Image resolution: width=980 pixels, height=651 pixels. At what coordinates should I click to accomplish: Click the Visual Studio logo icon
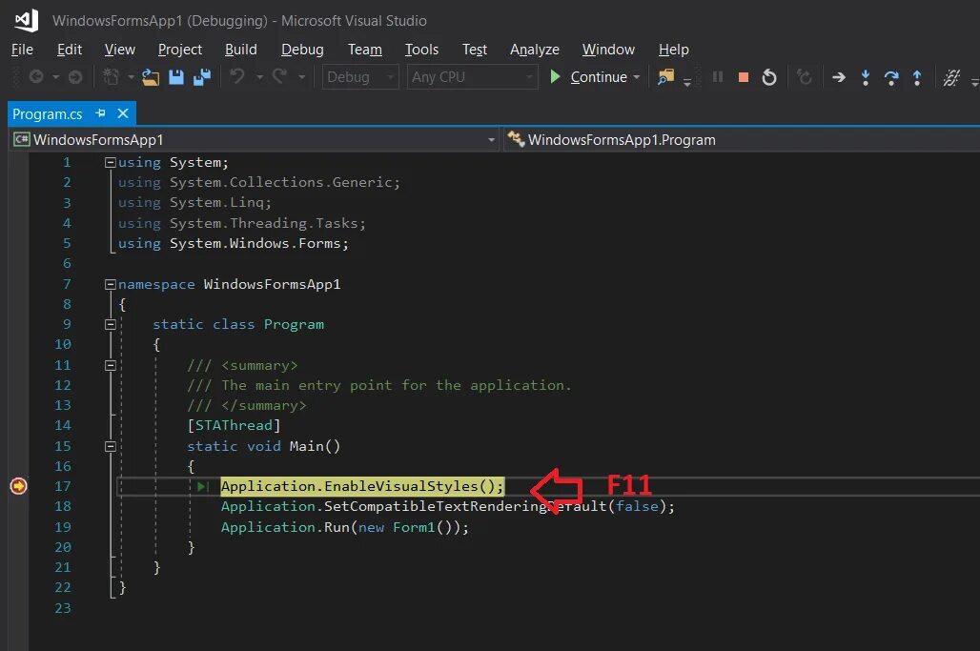(27, 20)
